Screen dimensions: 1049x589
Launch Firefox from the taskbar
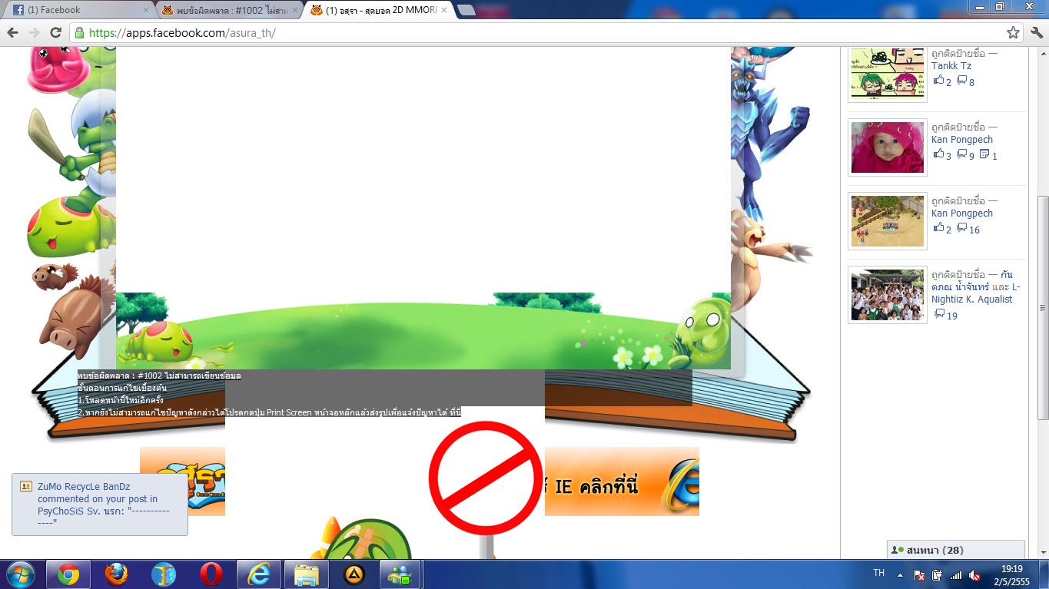click(x=116, y=574)
